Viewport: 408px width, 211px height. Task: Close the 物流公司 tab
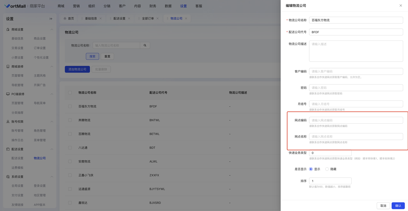tap(186, 19)
